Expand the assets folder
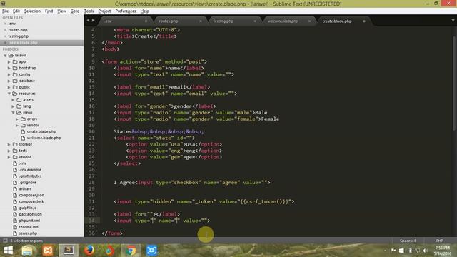Viewport: 457px width, 257px height. point(13,100)
